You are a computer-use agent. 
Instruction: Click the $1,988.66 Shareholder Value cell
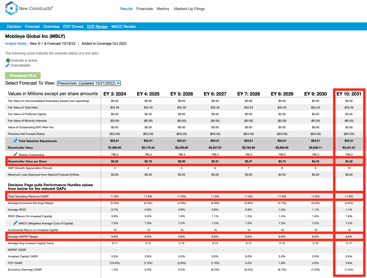click(x=115, y=148)
